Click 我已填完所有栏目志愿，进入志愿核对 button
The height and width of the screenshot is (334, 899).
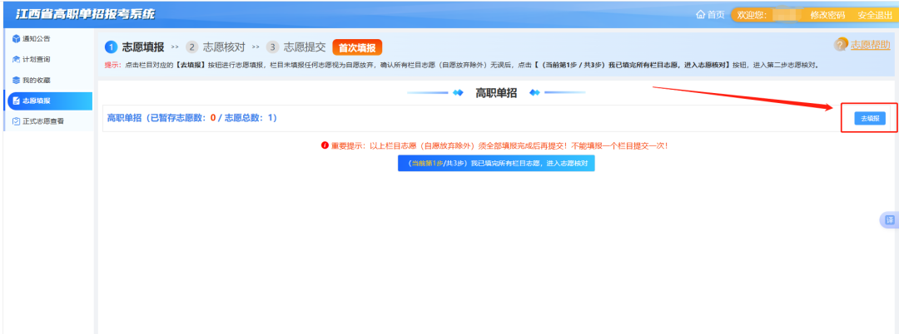pos(496,164)
